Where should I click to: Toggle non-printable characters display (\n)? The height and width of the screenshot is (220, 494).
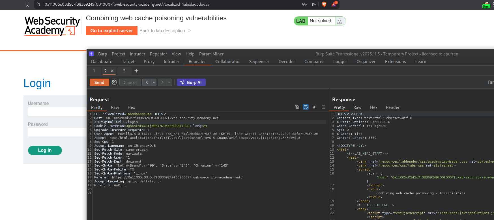coord(314,107)
